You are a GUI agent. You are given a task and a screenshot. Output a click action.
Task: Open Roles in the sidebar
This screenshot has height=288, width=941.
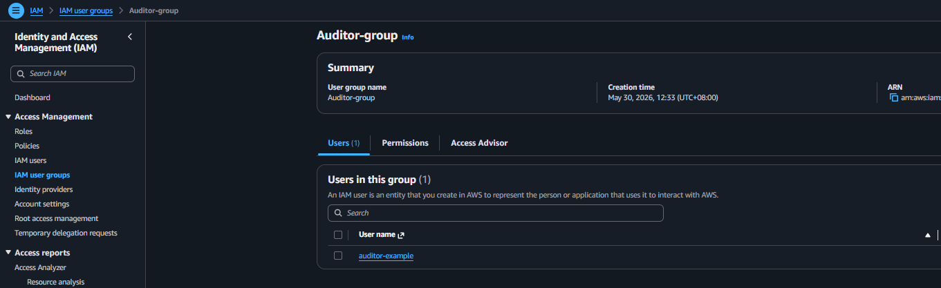coord(24,131)
